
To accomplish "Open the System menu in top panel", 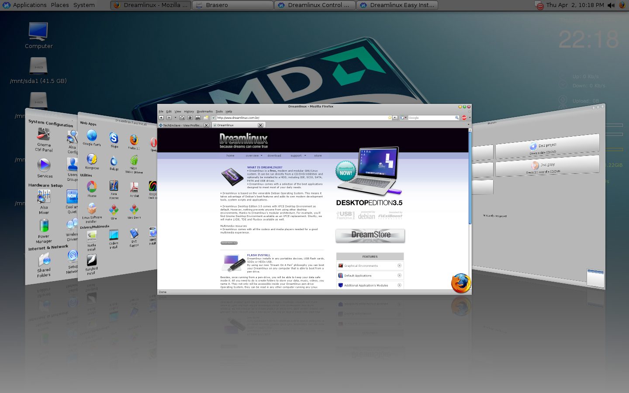I will 84,5.
